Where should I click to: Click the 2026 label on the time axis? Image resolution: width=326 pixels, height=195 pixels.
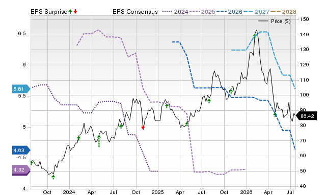(x=246, y=192)
